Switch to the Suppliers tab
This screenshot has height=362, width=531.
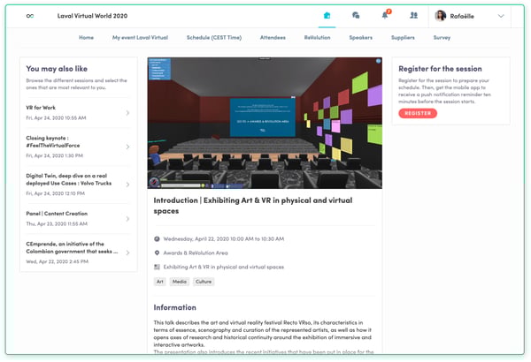pyautogui.click(x=403, y=37)
